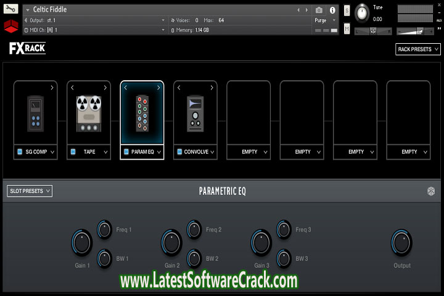This screenshot has width=444, height=296.
Task: Bypass the TAPE effect power toggle
Action: click(x=73, y=152)
